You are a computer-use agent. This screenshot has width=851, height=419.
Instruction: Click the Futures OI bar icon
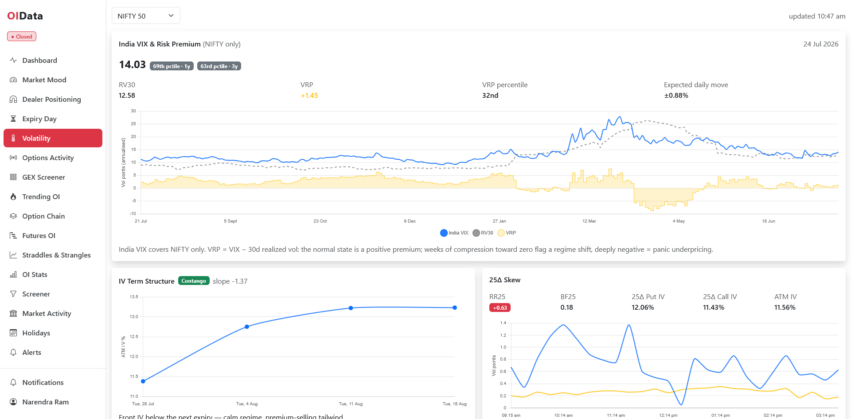click(13, 235)
